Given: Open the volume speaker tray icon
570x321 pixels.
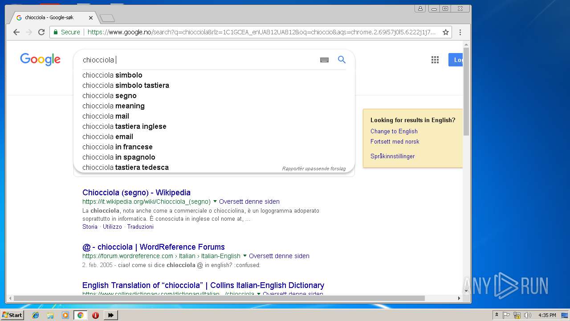Looking at the screenshot, I should point(528,315).
